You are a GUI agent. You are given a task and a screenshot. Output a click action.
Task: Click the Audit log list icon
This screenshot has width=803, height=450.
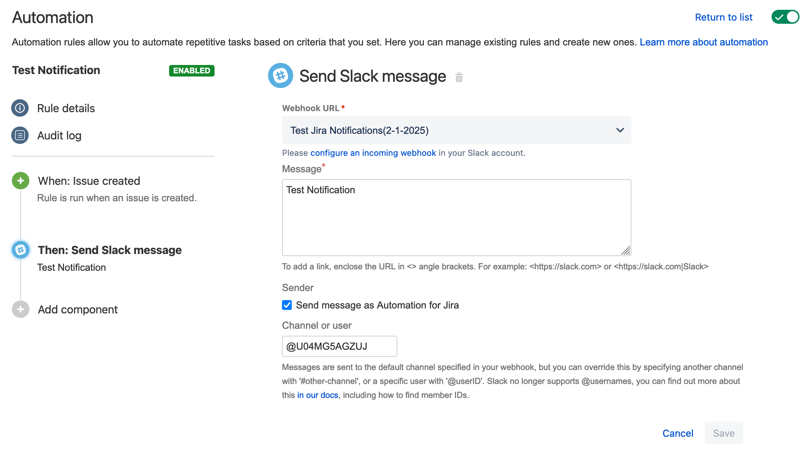tap(20, 135)
